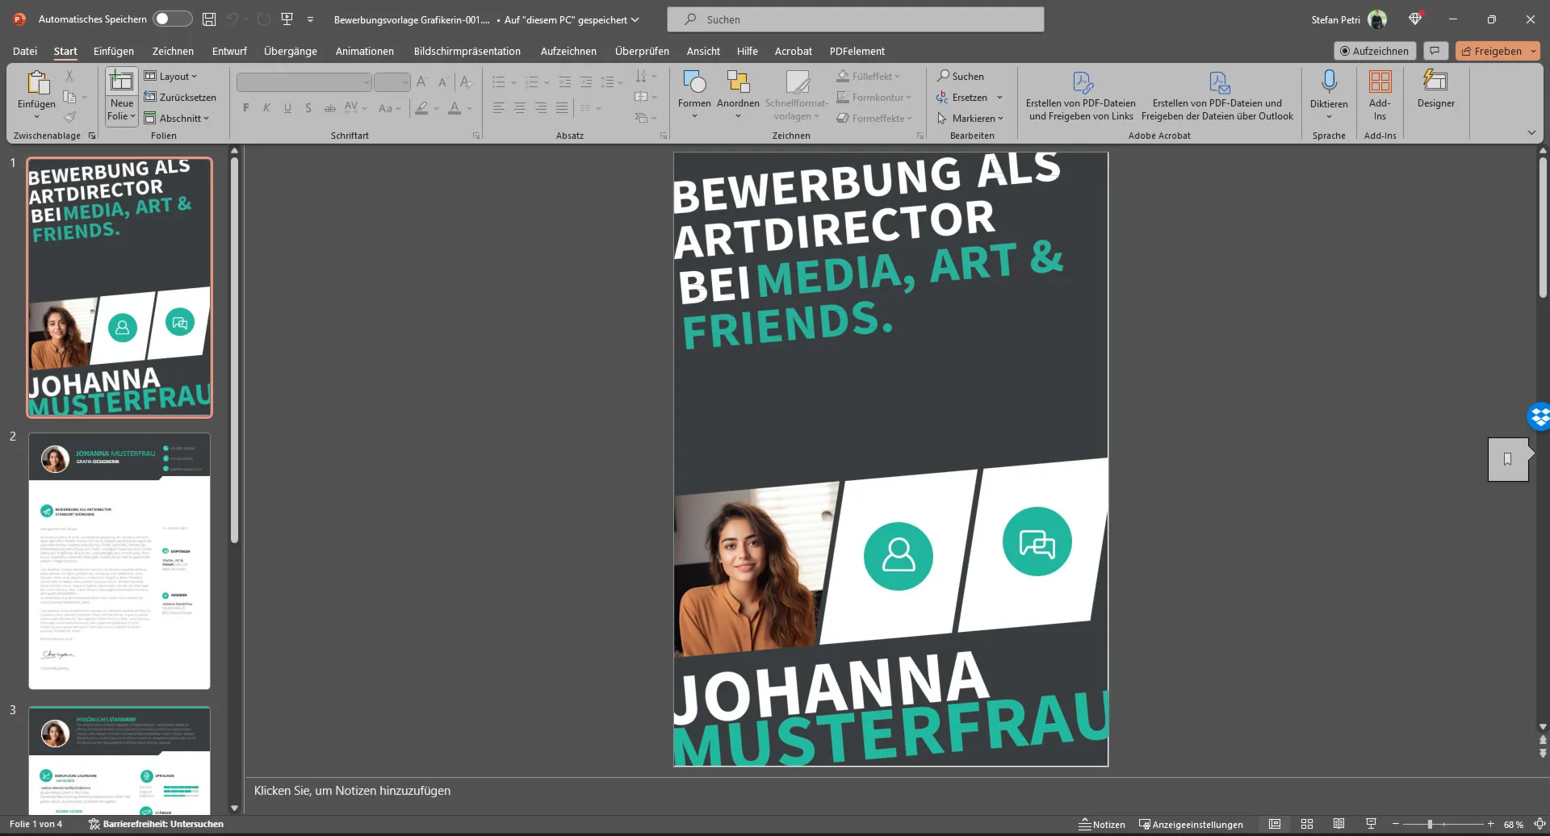Click the Save icon in title bar
The width and height of the screenshot is (1550, 836).
tap(209, 19)
